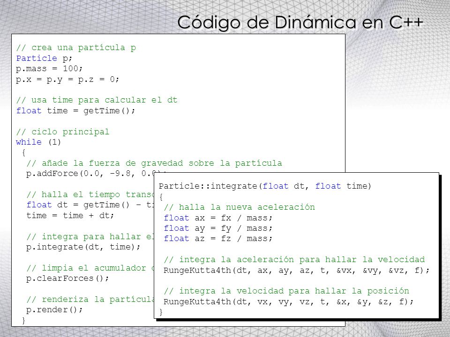Select the line "Particle p;"
Viewport: 450px width, 337px height.
44,58
